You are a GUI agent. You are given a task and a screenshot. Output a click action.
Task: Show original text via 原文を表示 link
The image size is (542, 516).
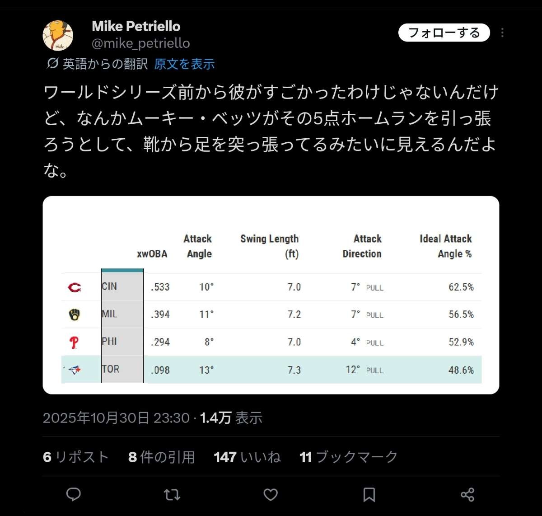pos(184,64)
